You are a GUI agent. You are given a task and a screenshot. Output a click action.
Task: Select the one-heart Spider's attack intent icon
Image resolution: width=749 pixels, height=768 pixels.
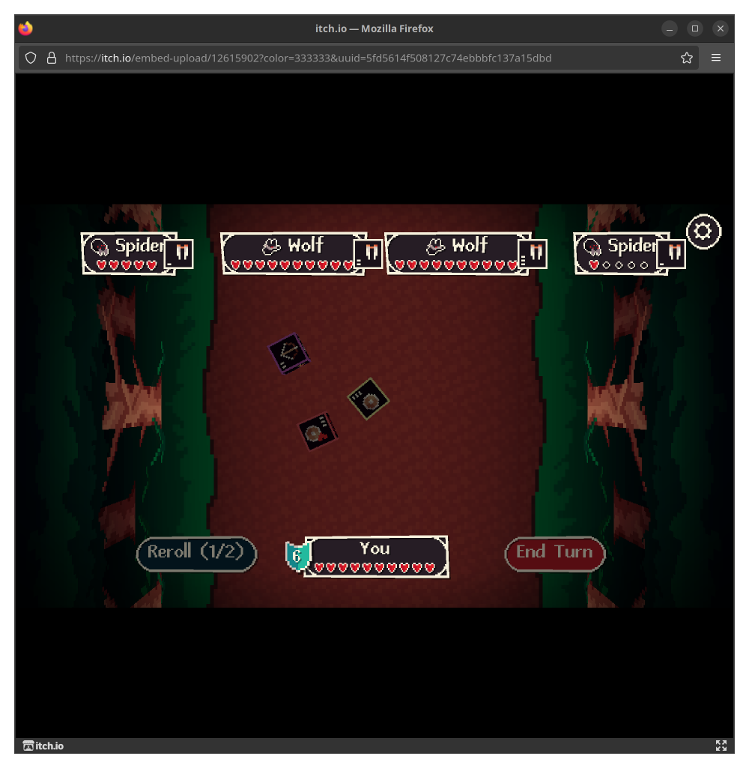pos(672,253)
